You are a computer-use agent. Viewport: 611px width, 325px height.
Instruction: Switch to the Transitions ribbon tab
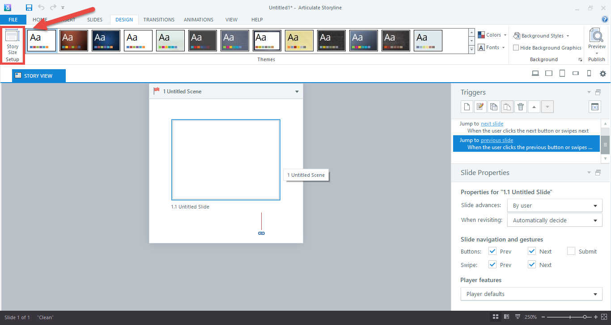click(159, 20)
